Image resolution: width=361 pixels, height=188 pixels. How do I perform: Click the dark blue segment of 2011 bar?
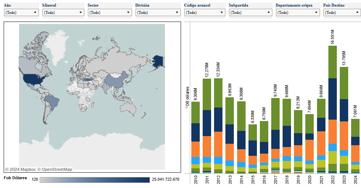click(207, 123)
